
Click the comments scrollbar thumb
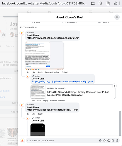[120, 124]
